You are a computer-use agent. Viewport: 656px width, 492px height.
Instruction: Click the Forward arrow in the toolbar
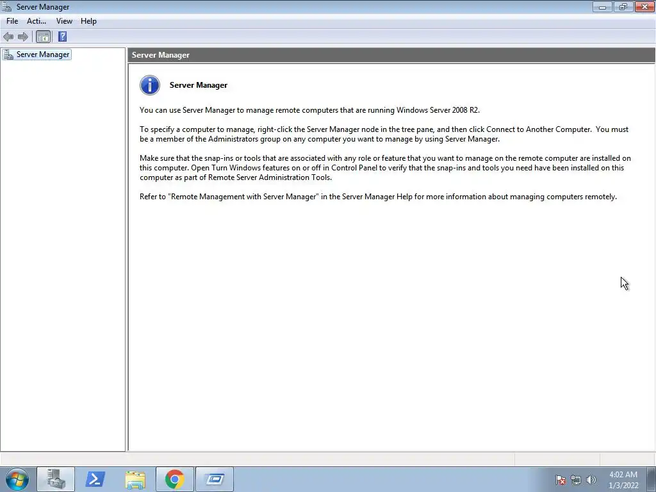23,37
